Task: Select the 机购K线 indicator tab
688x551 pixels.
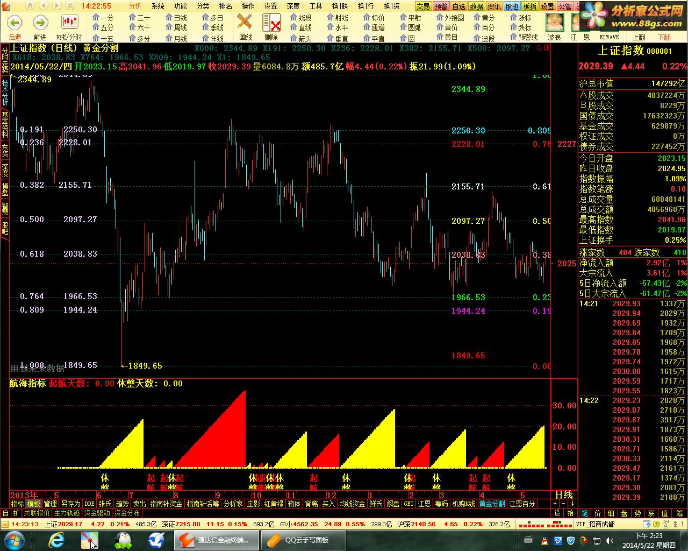Action: tap(463, 504)
